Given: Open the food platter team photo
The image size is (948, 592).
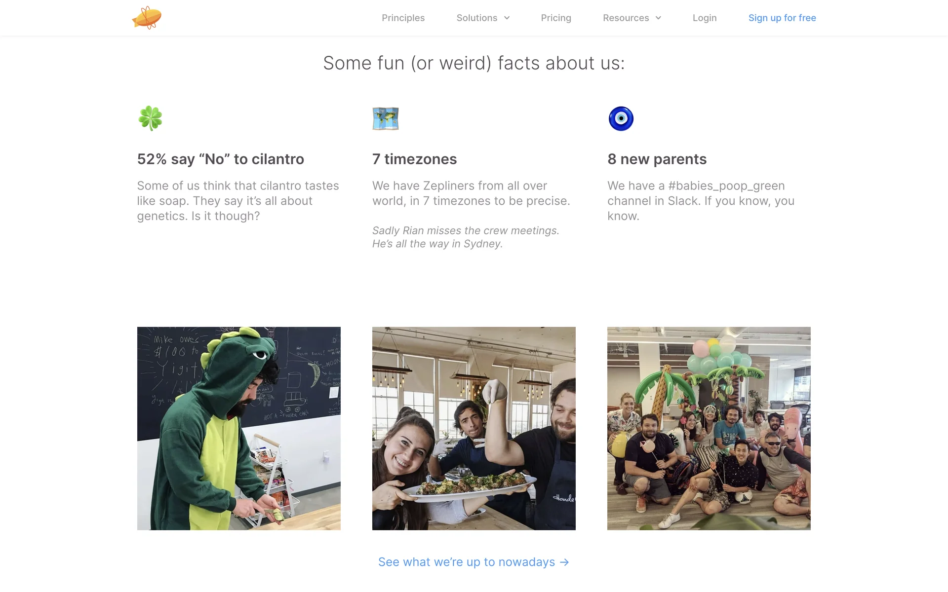Looking at the screenshot, I should click(x=474, y=428).
